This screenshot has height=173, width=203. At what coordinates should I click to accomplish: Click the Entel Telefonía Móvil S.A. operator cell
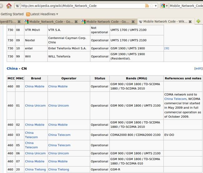coord(69,48)
